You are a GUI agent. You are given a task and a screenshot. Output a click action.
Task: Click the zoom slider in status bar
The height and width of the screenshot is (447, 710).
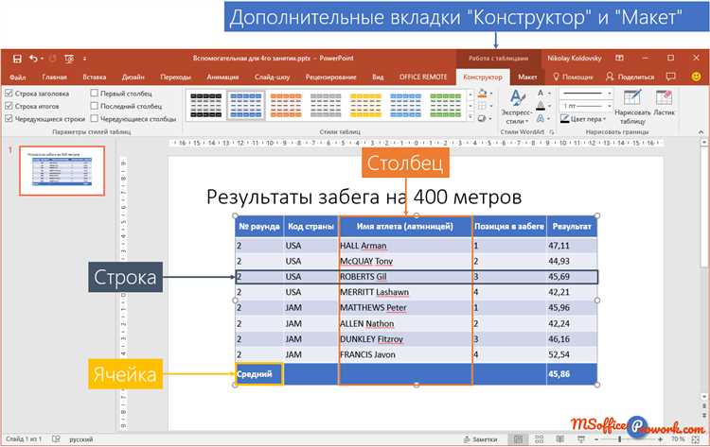(x=619, y=439)
